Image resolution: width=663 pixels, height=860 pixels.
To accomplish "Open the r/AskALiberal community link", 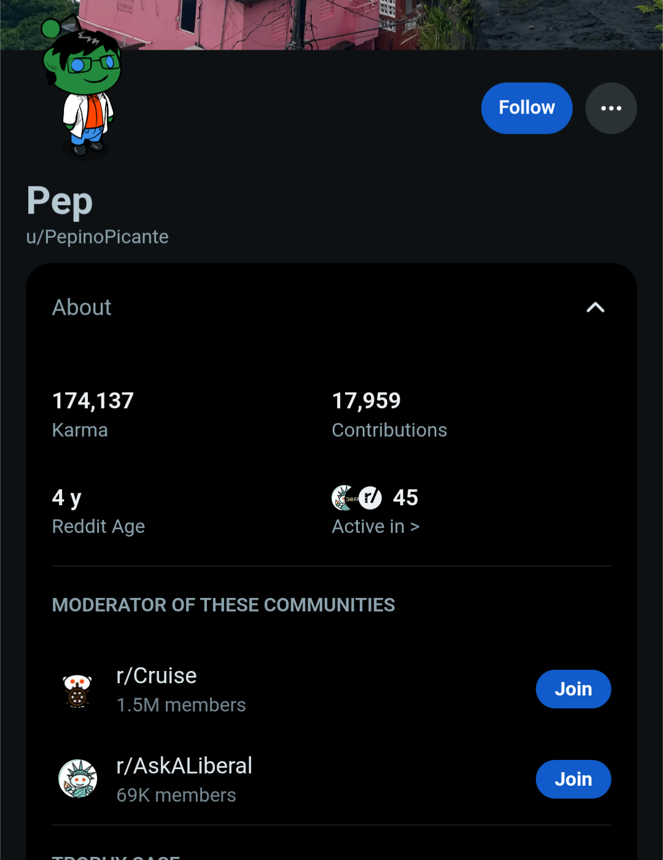I will click(x=184, y=766).
